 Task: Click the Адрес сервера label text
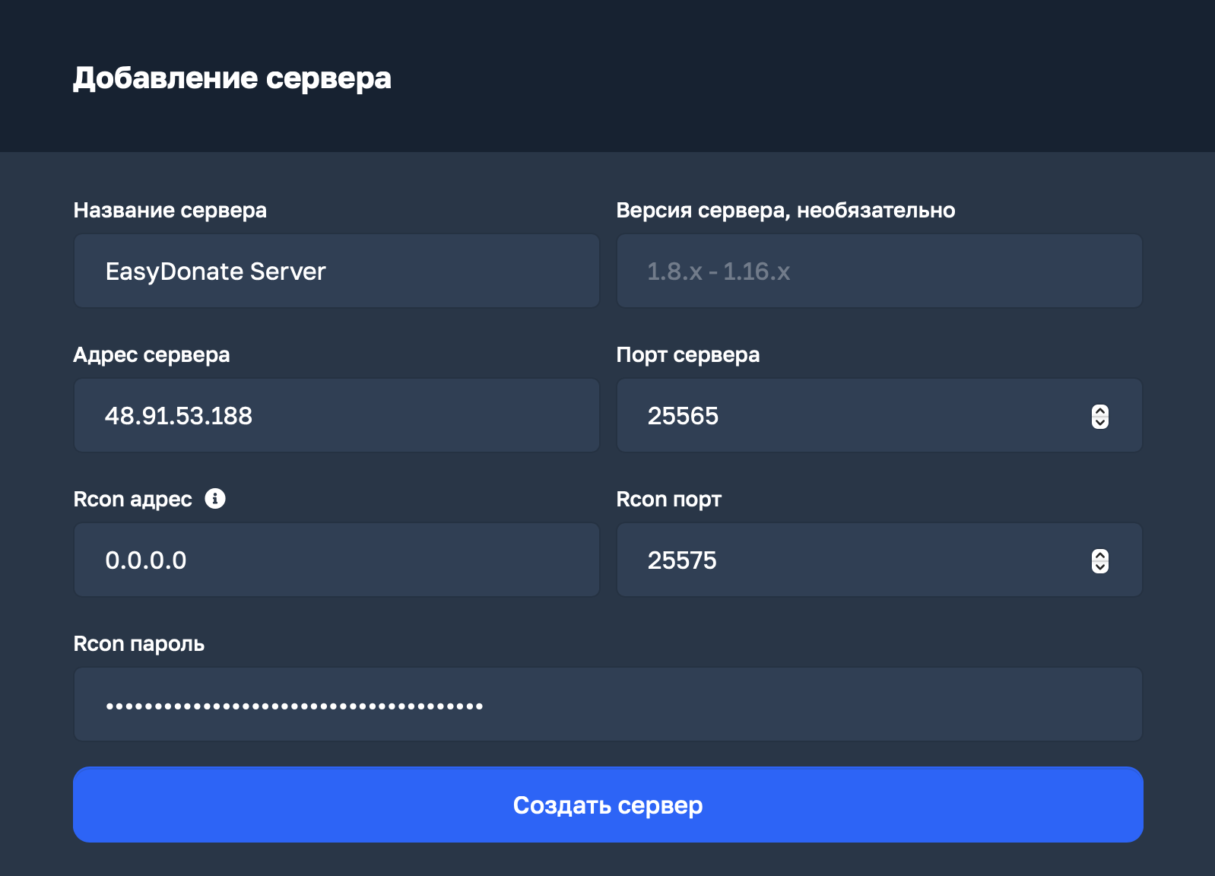[x=151, y=355]
